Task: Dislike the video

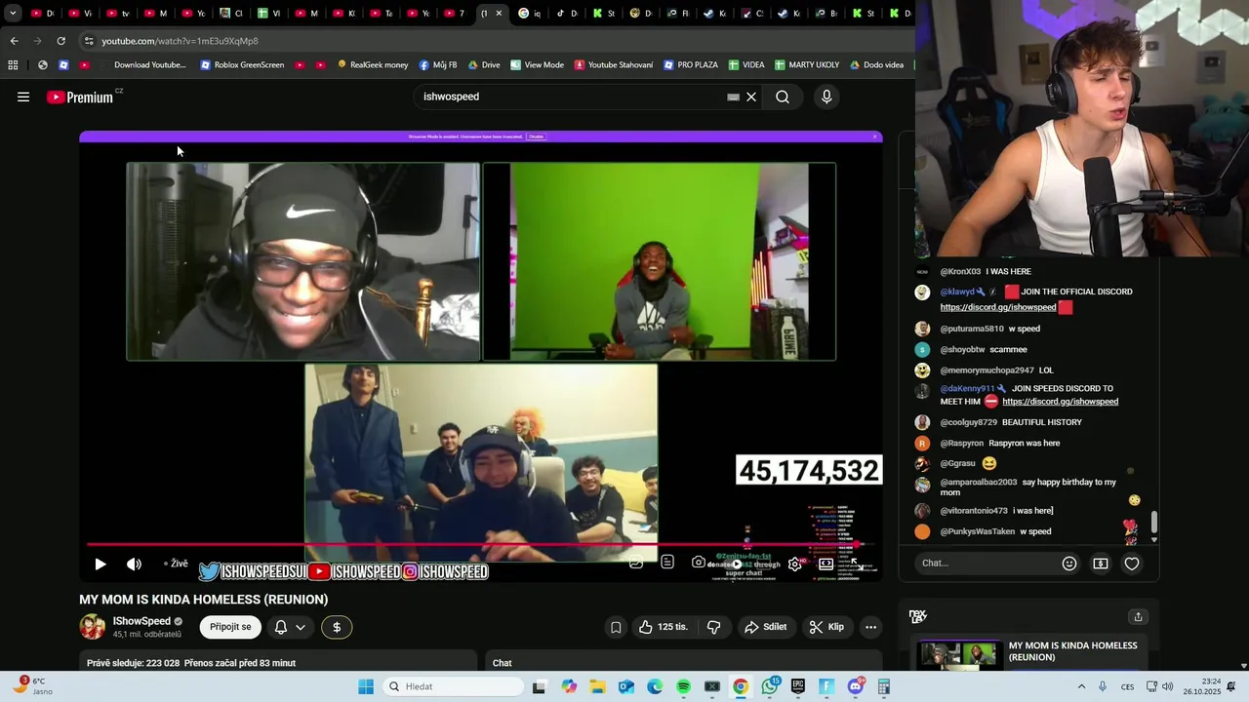Action: tap(714, 627)
